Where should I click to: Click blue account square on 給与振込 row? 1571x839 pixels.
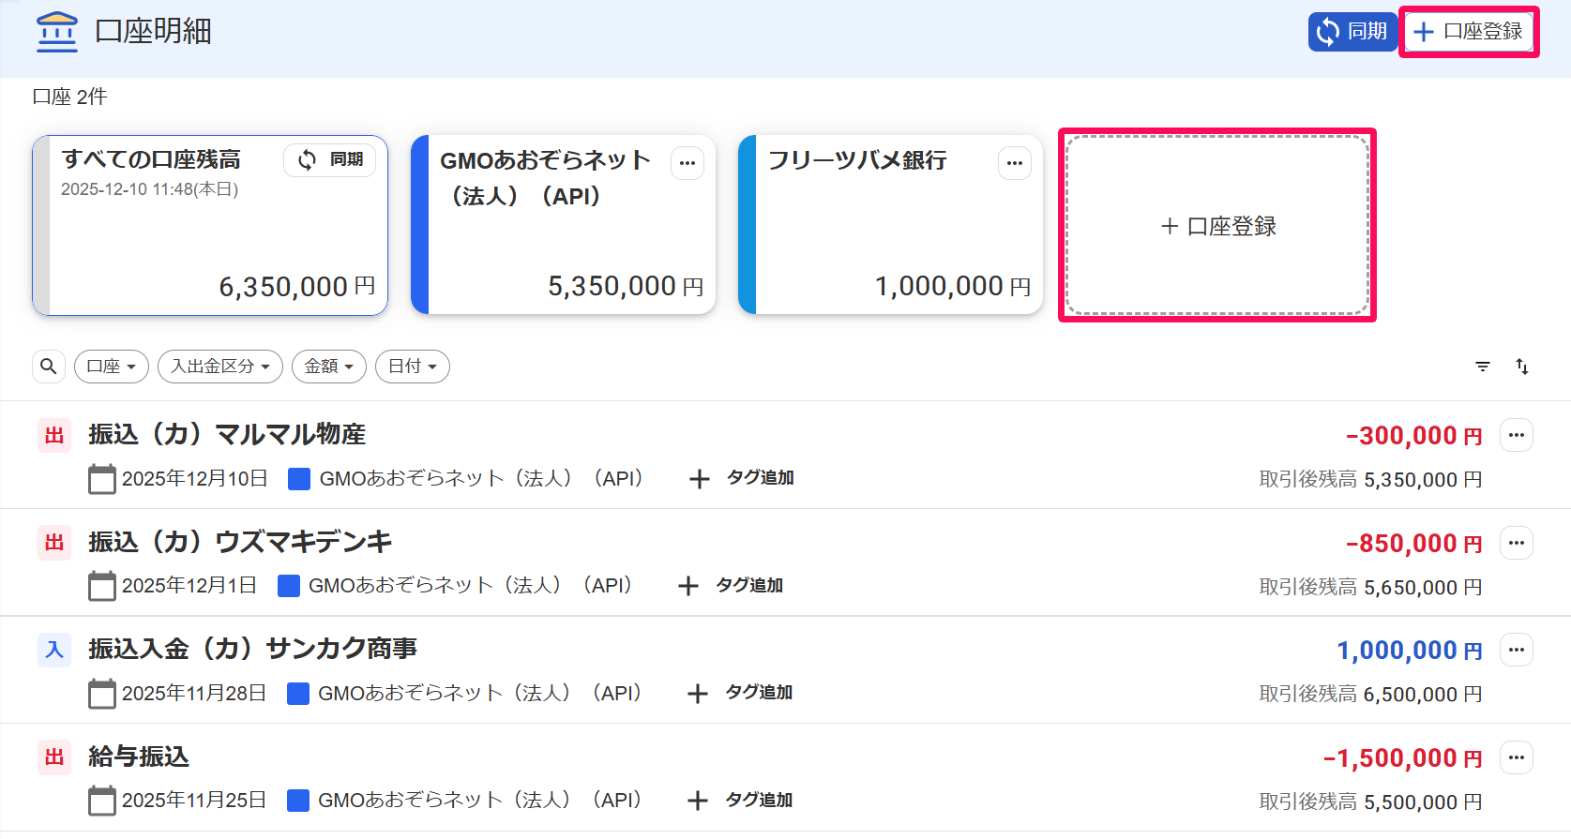298,801
